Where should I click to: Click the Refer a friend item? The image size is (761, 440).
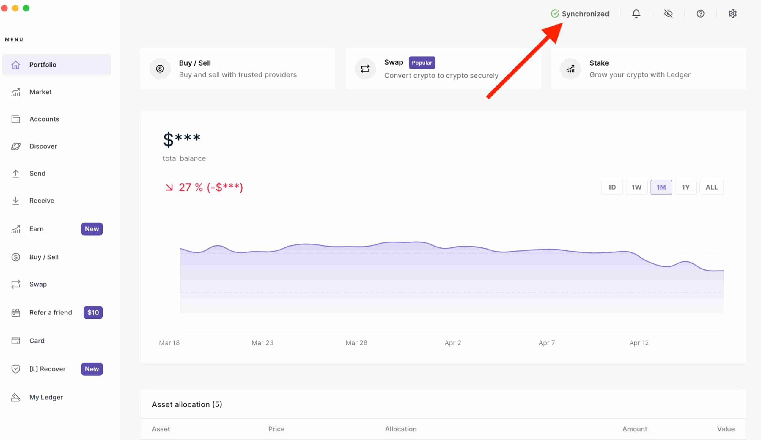(x=51, y=312)
